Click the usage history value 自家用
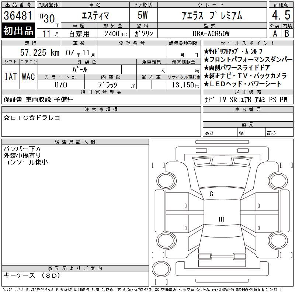This screenshot has width=295, height=295. click(x=79, y=34)
